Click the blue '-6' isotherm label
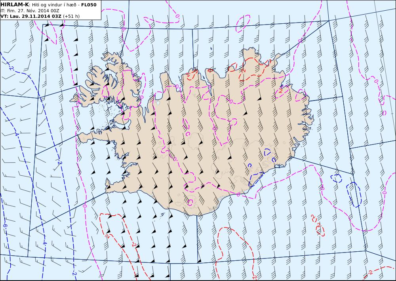This screenshot has height=281, width=396. click(5, 226)
